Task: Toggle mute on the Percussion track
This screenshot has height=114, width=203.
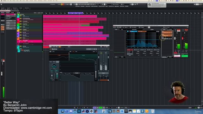Action: [x=20, y=21]
